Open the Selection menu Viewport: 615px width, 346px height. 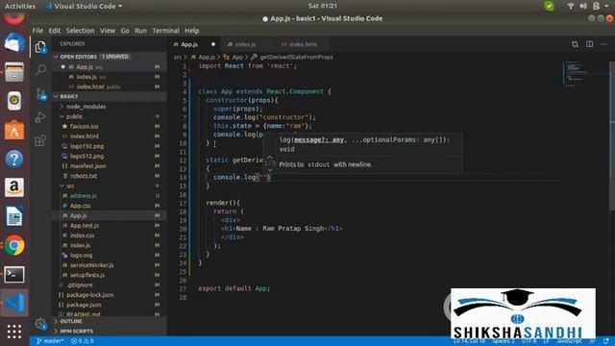coord(80,31)
